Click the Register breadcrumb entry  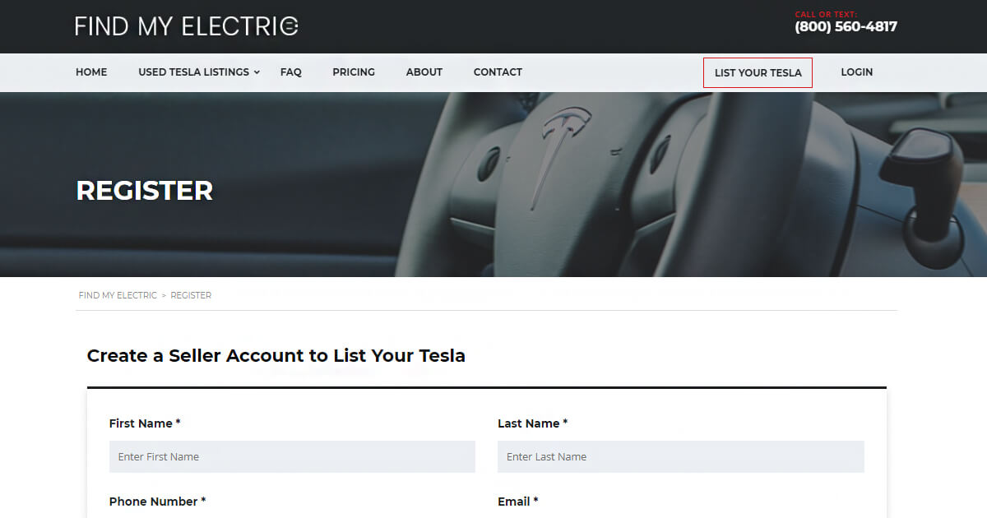pos(191,294)
